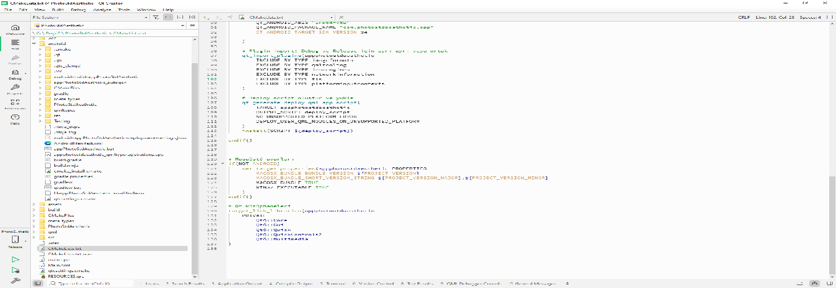This screenshot has width=836, height=288.
Task: Close CMakeLists.txt document in editor toolbar
Action: point(341,18)
